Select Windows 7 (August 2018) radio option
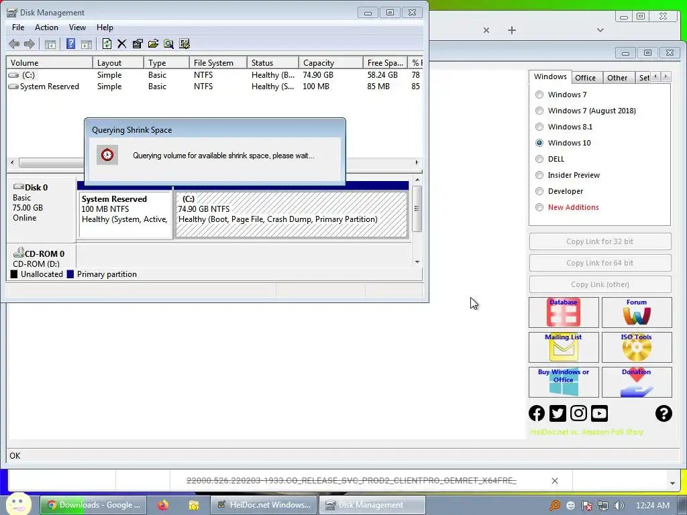 [539, 111]
